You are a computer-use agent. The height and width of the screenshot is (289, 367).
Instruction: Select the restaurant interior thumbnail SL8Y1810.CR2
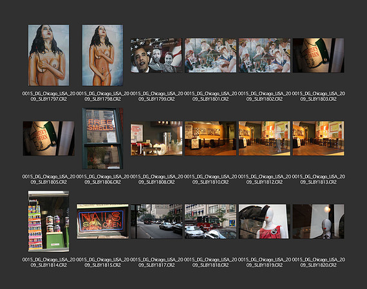(x=211, y=139)
